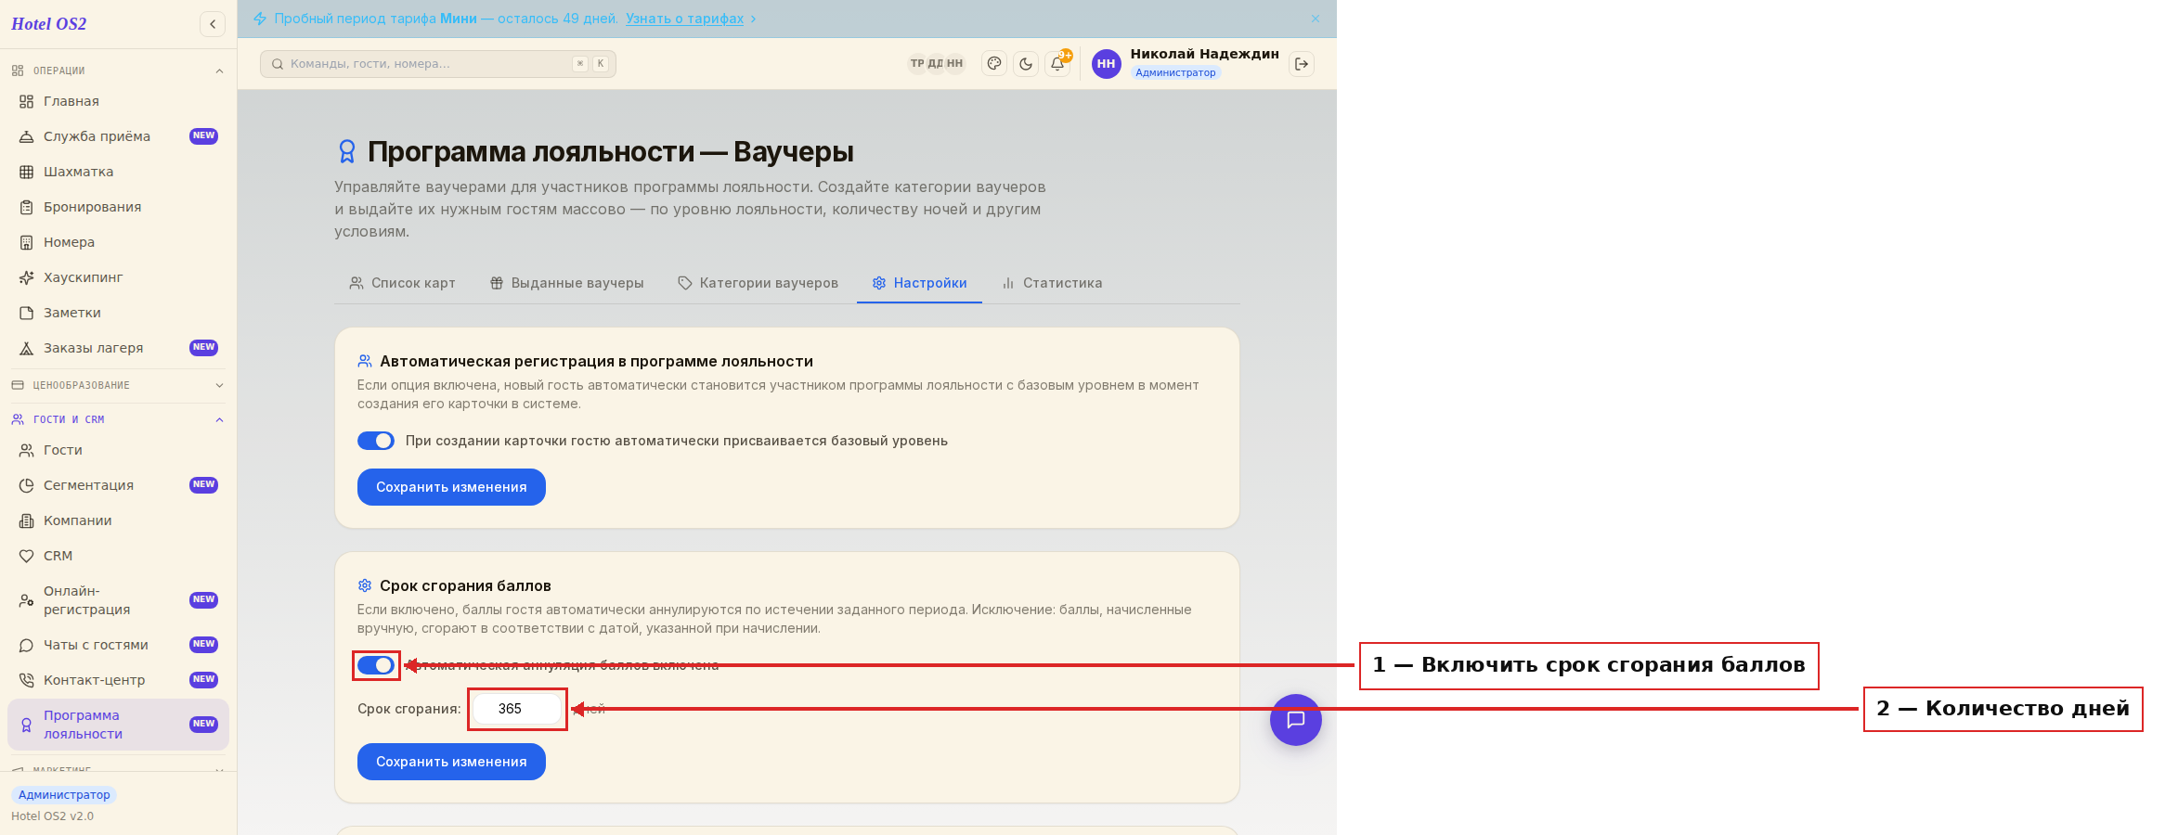
Task: Select the Настройки tab
Action: [919, 283]
